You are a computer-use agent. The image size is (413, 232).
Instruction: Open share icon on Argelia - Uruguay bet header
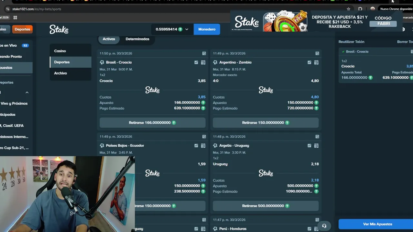point(317,137)
